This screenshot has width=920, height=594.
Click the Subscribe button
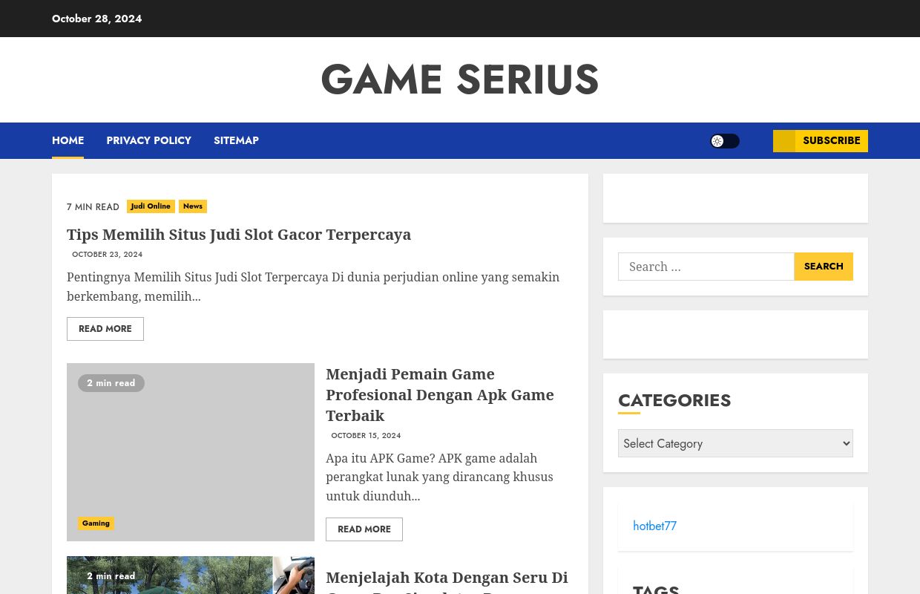[x=821, y=141]
